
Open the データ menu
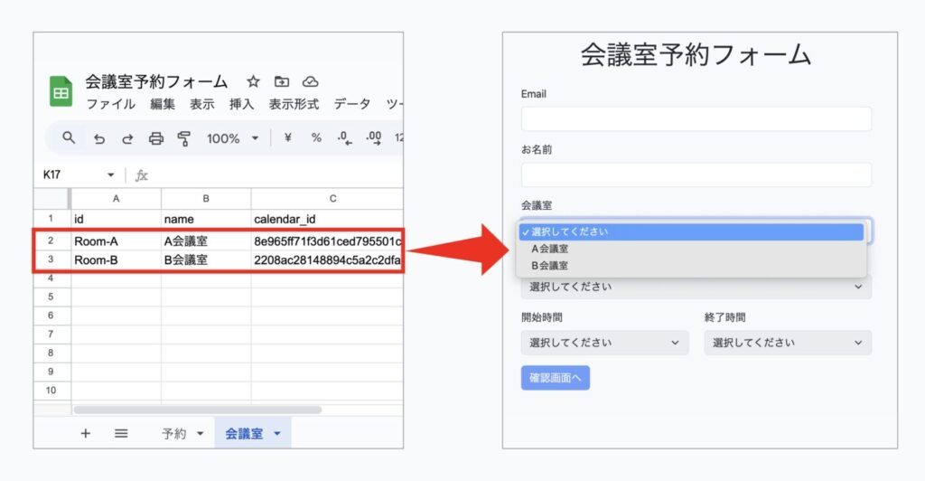click(352, 105)
